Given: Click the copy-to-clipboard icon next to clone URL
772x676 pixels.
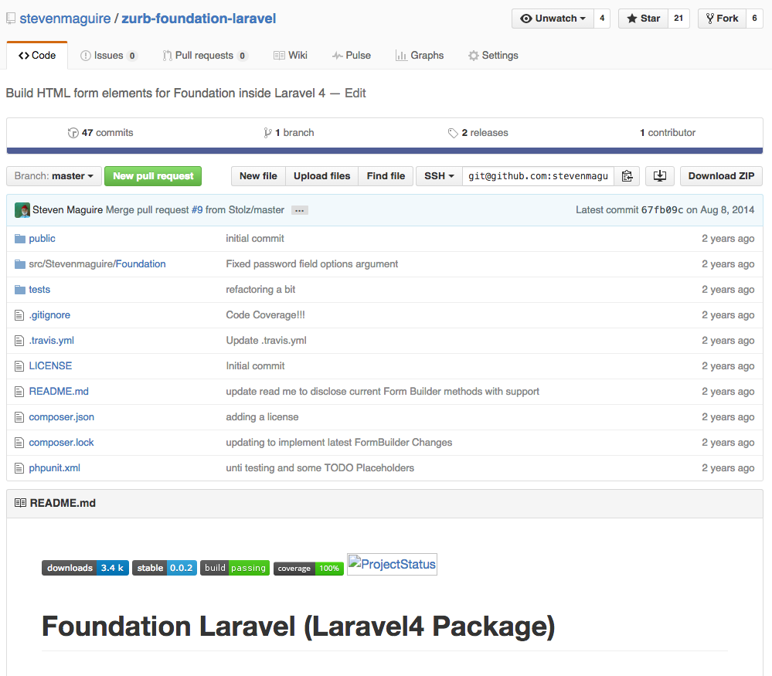Looking at the screenshot, I should tap(627, 176).
